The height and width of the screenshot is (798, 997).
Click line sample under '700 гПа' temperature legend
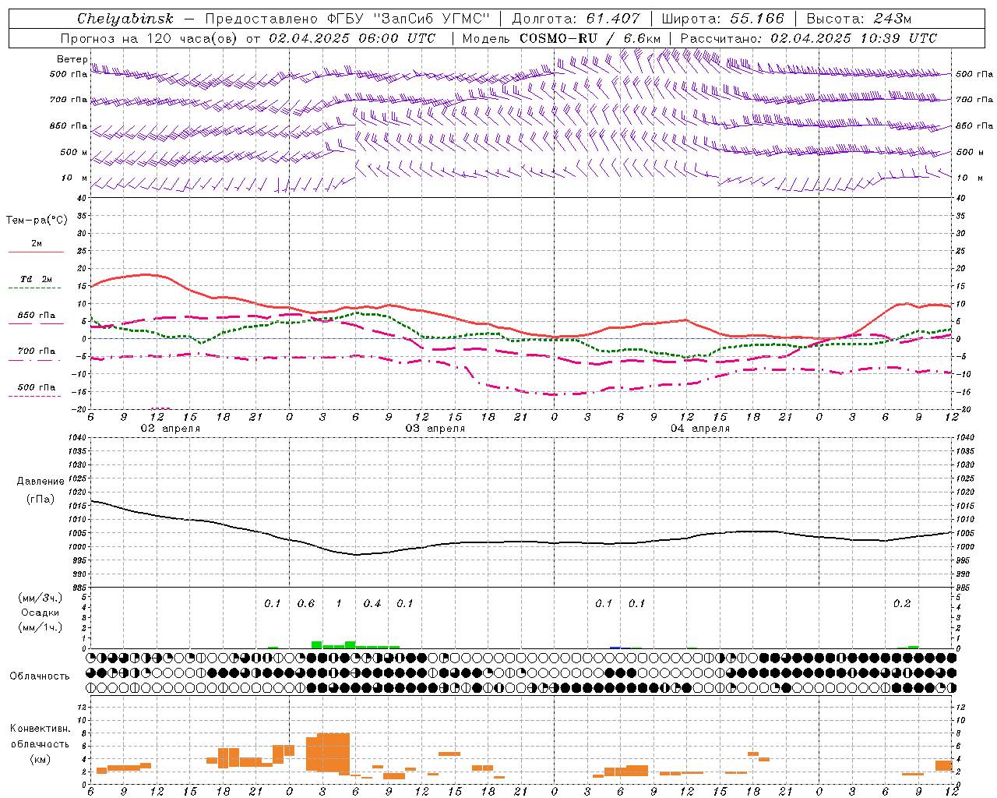point(35,361)
